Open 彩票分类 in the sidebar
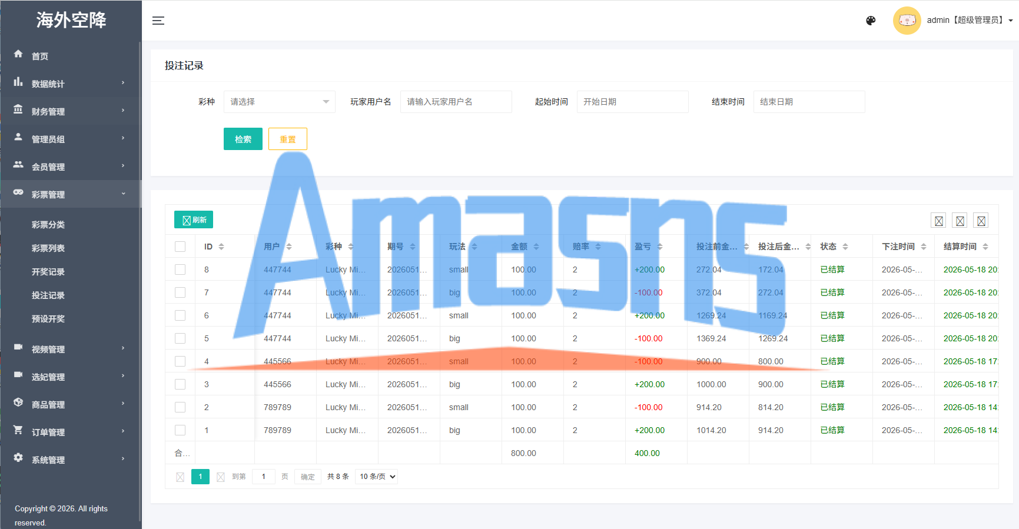This screenshot has height=529, width=1019. 48,225
